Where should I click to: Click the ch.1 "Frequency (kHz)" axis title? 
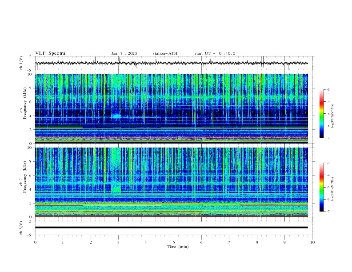click(x=24, y=104)
